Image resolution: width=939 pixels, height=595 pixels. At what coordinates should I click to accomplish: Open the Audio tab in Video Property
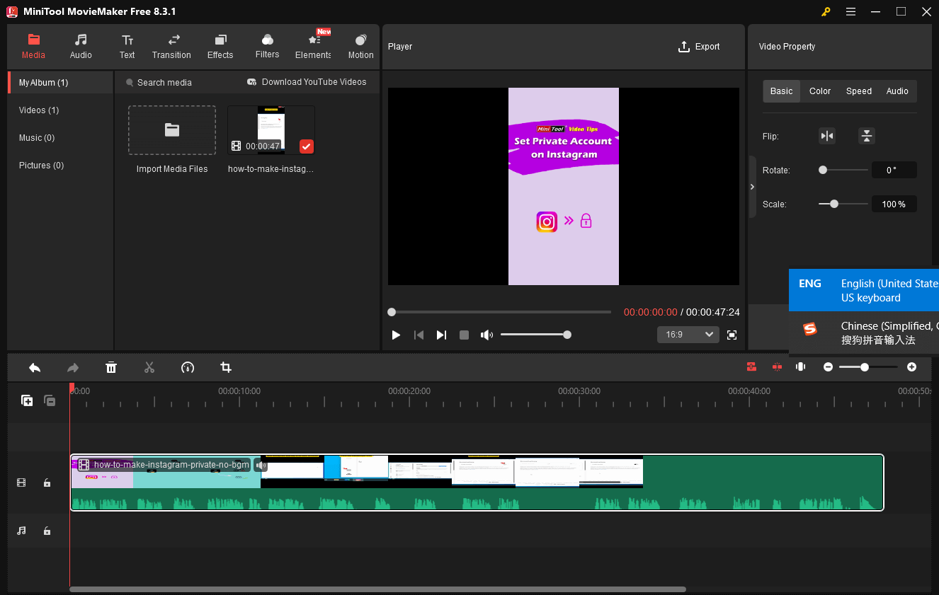click(897, 91)
